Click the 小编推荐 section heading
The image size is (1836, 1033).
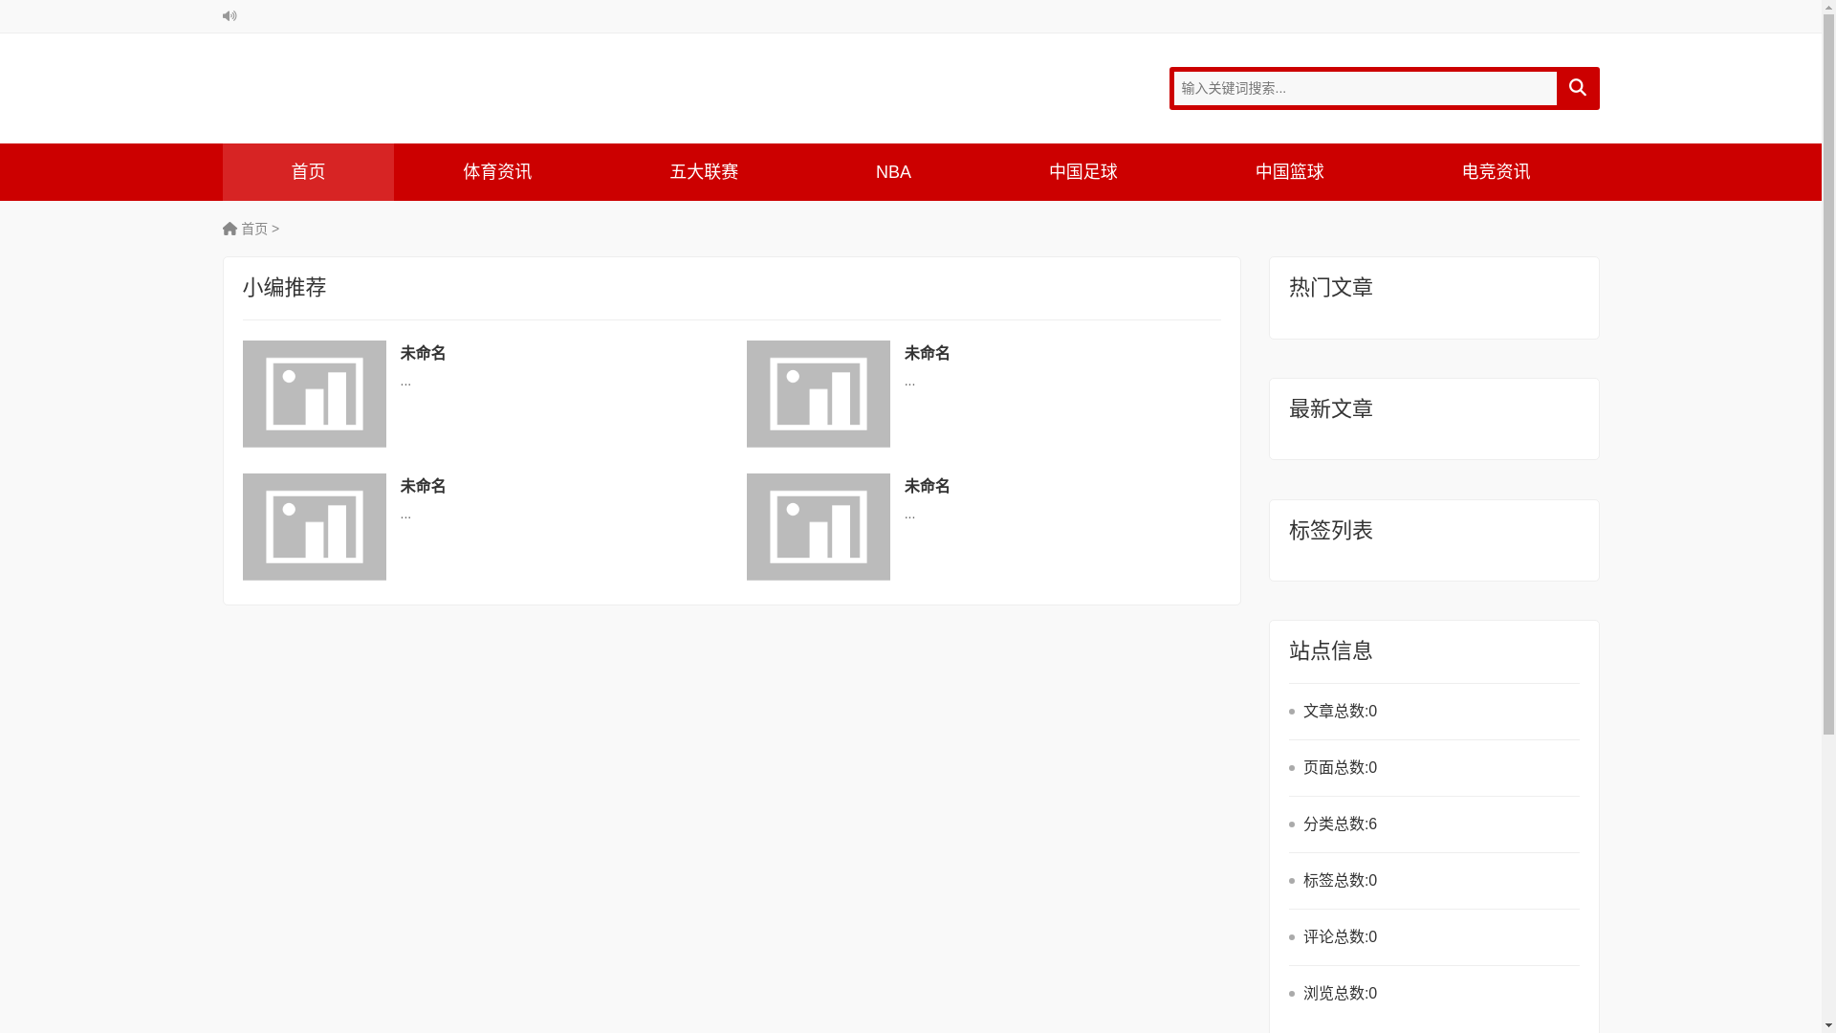click(284, 288)
